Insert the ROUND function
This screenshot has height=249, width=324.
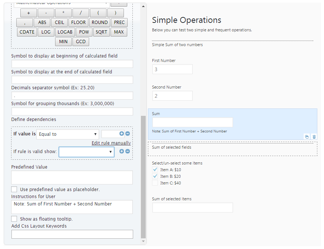pyautogui.click(x=99, y=23)
